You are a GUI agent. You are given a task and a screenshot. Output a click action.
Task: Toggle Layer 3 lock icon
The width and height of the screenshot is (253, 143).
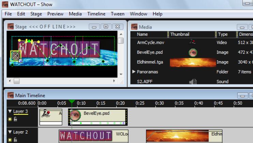coord(15,119)
